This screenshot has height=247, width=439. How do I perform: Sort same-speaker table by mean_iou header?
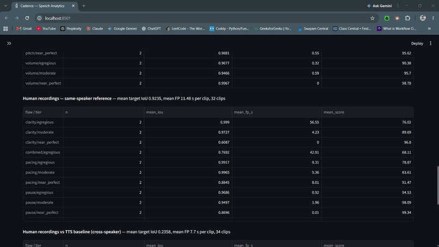point(188,112)
